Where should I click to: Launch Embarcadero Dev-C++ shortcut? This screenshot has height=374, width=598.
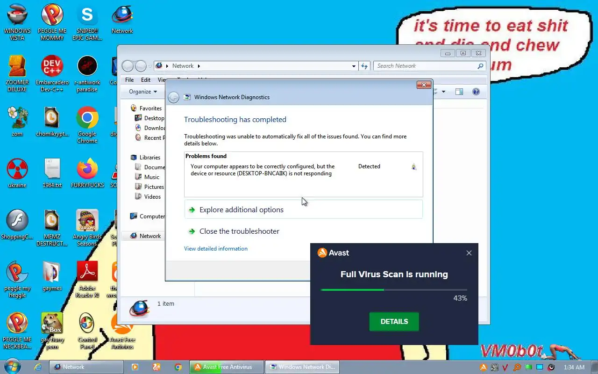click(x=52, y=74)
